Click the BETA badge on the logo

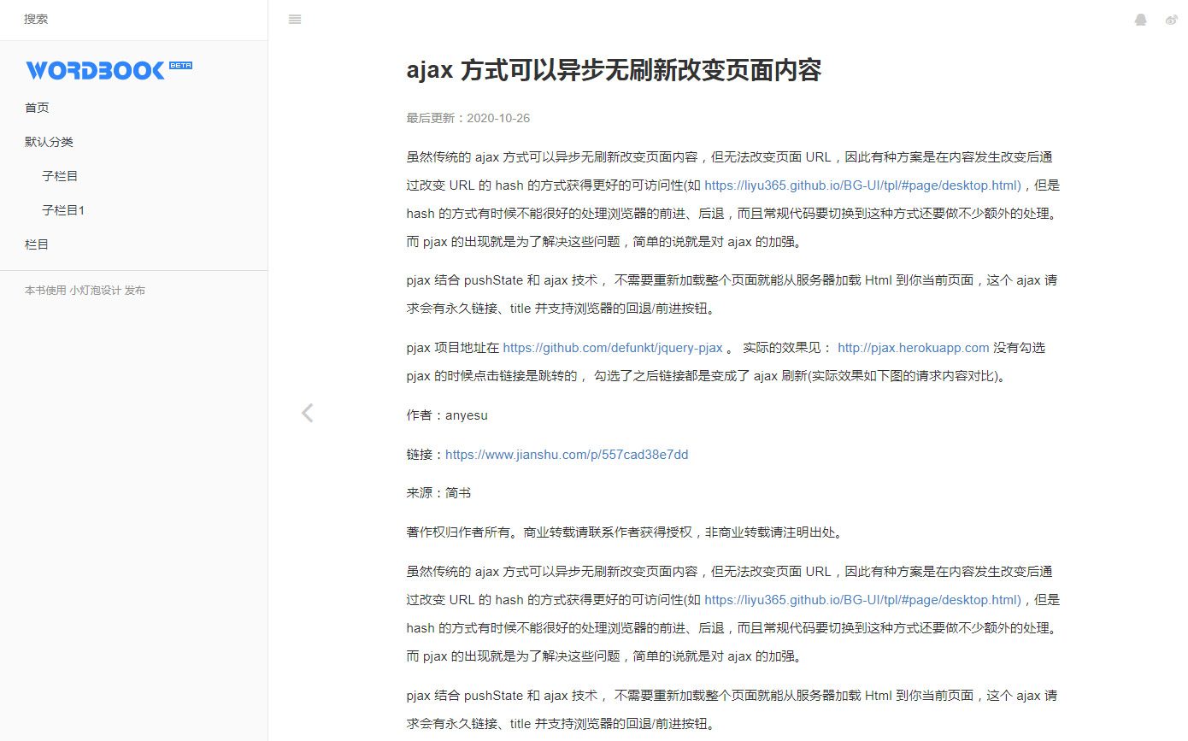pyautogui.click(x=180, y=65)
